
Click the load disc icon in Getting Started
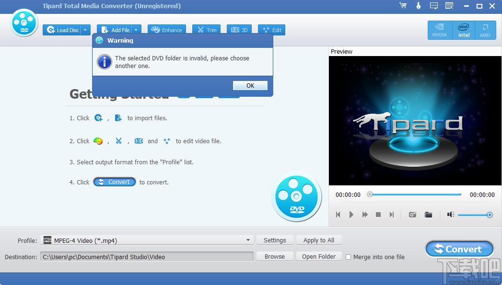click(98, 118)
